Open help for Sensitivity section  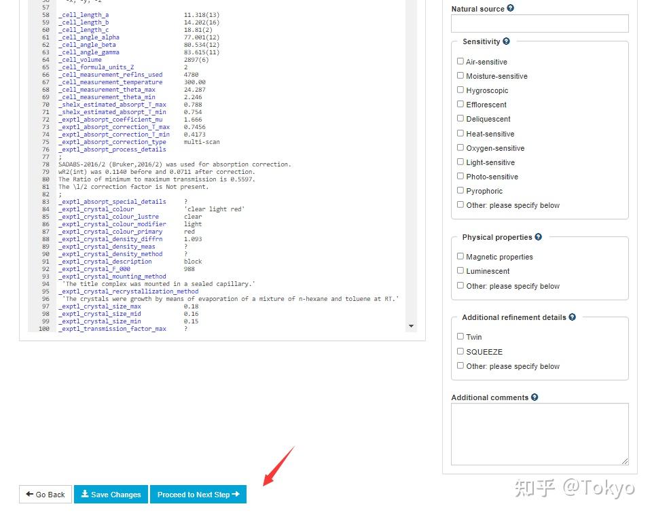(x=506, y=41)
